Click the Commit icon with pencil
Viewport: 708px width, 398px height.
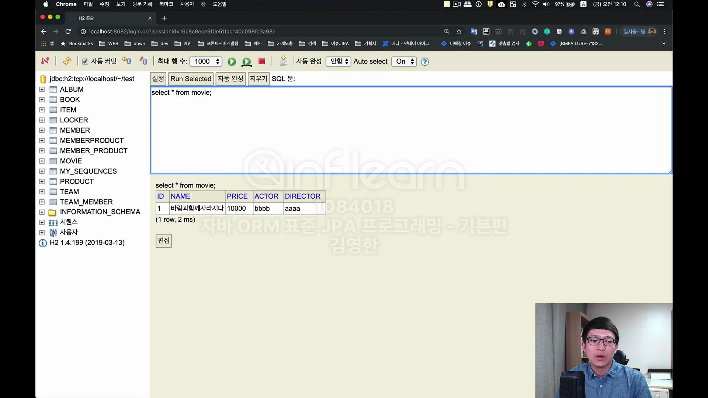(143, 61)
